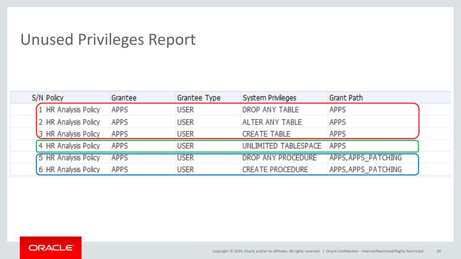Select the UNLIMITED TABLESPACE privilege cell

click(282, 146)
